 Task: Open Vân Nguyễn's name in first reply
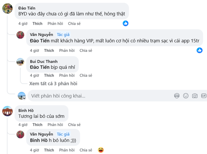click(41, 35)
